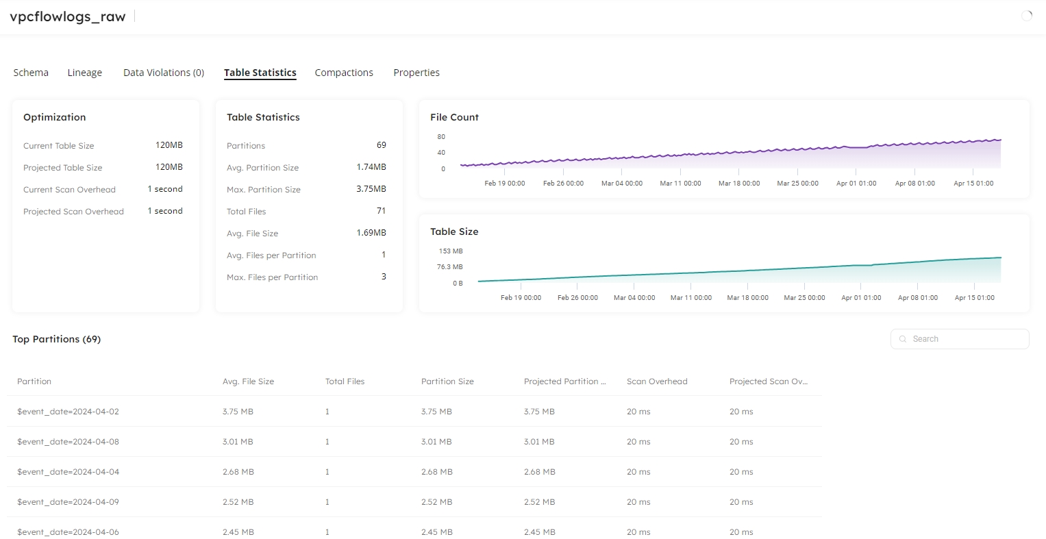This screenshot has height=539, width=1046.
Task: View the Compactions tab
Action: point(344,73)
